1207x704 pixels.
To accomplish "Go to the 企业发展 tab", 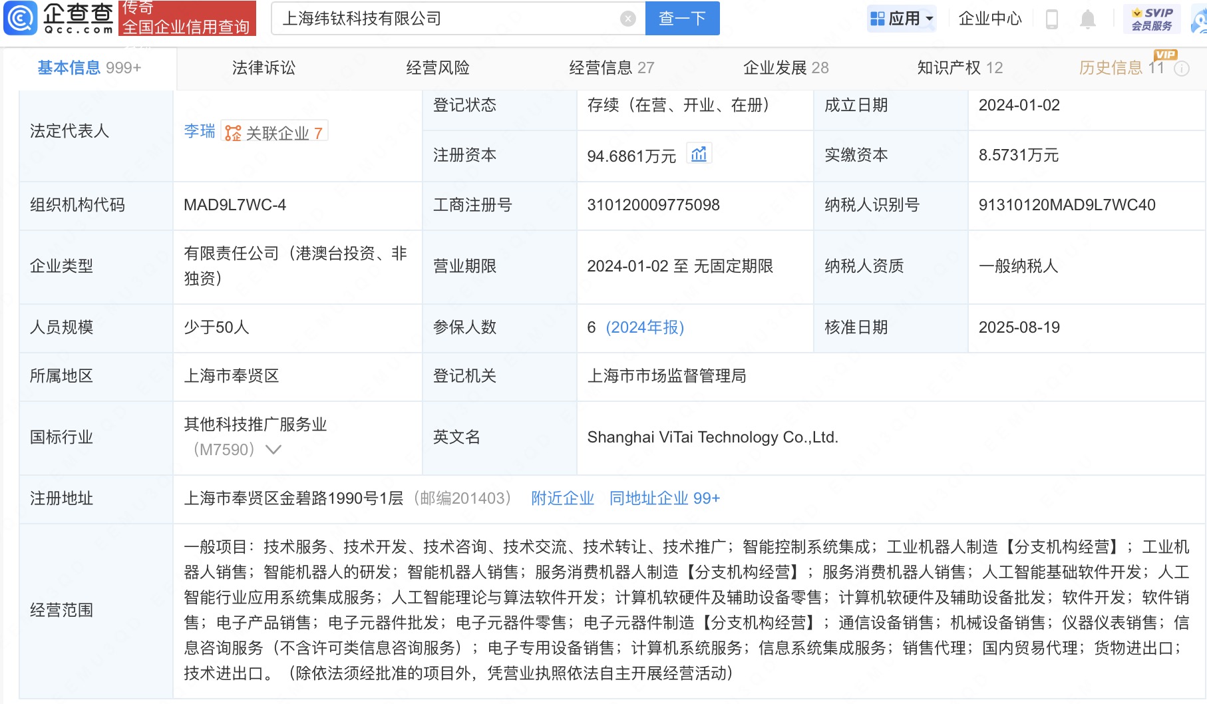I will (x=785, y=68).
